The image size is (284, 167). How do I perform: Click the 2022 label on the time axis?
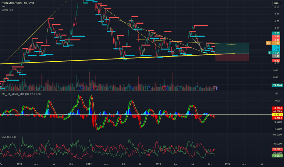(89, 164)
